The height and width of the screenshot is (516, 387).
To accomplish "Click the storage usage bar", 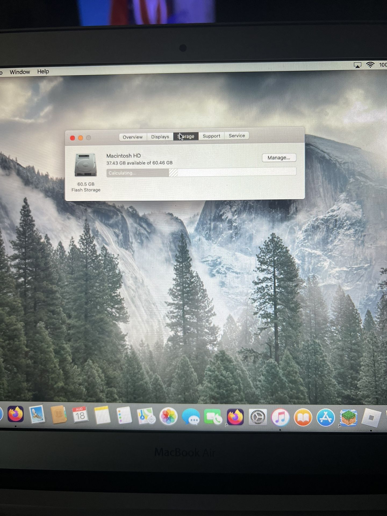I will click(201, 173).
